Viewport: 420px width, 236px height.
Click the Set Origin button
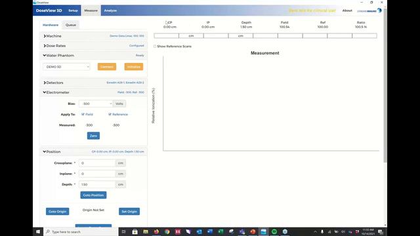pyautogui.click(x=129, y=211)
